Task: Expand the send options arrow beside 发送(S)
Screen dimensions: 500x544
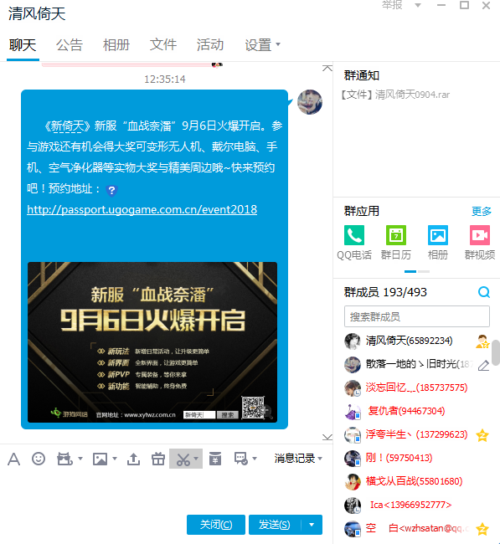Action: click(312, 525)
